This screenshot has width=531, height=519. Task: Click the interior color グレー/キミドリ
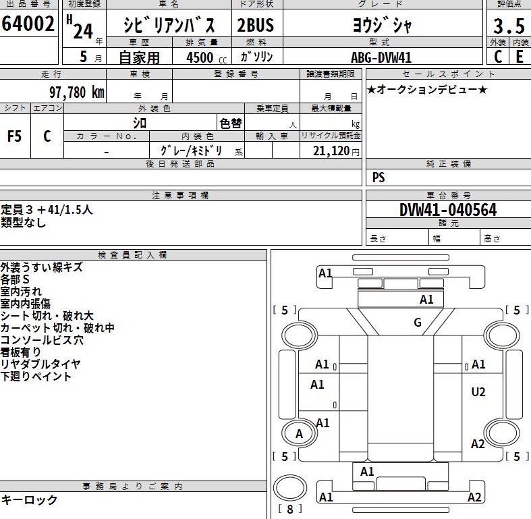click(x=192, y=151)
